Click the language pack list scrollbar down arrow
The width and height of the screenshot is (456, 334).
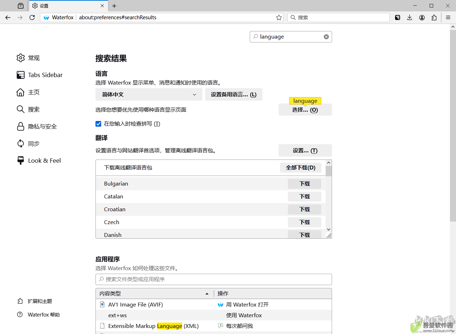[x=329, y=229]
